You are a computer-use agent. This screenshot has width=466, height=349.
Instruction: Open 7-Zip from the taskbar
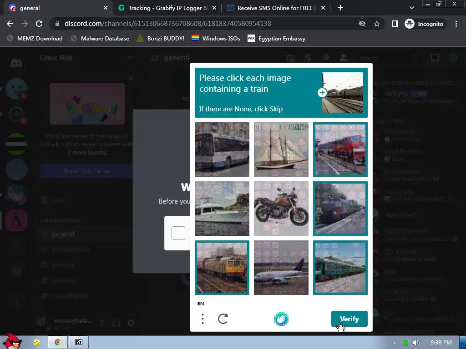click(x=79, y=342)
